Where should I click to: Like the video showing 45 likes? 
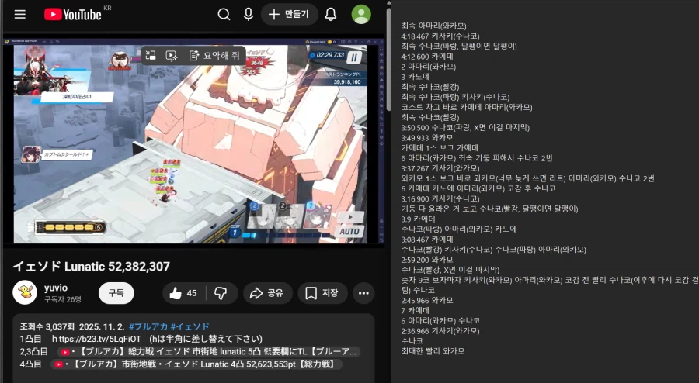tap(183, 293)
